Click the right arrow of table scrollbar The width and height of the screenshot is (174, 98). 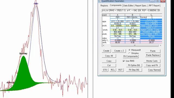tap(161, 45)
